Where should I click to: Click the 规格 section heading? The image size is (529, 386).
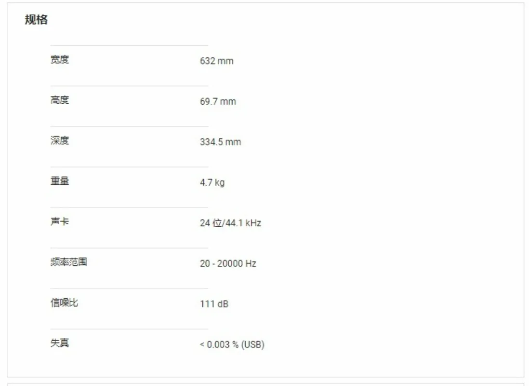[36, 20]
